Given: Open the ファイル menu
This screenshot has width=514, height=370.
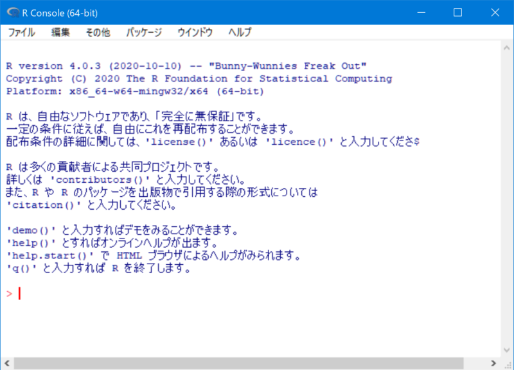Looking at the screenshot, I should [x=21, y=33].
